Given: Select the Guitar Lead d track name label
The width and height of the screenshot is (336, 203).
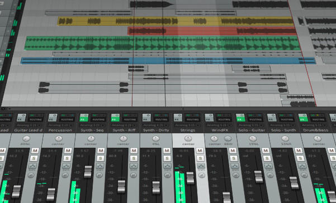Looking at the screenshot, I should pyautogui.click(x=29, y=130).
